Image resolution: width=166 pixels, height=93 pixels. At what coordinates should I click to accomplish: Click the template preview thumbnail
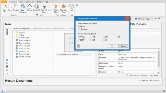[x=73, y=42]
